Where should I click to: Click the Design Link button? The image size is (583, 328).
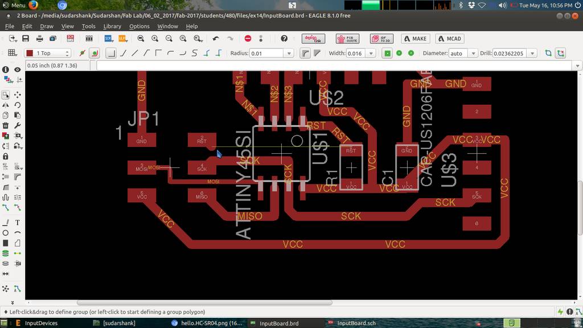313,39
